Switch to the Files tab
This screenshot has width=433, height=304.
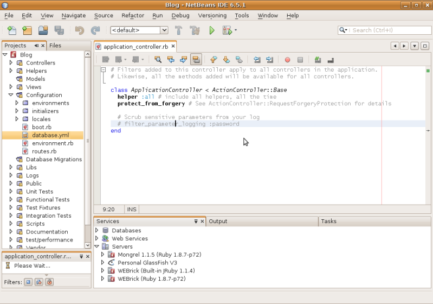[x=55, y=46]
